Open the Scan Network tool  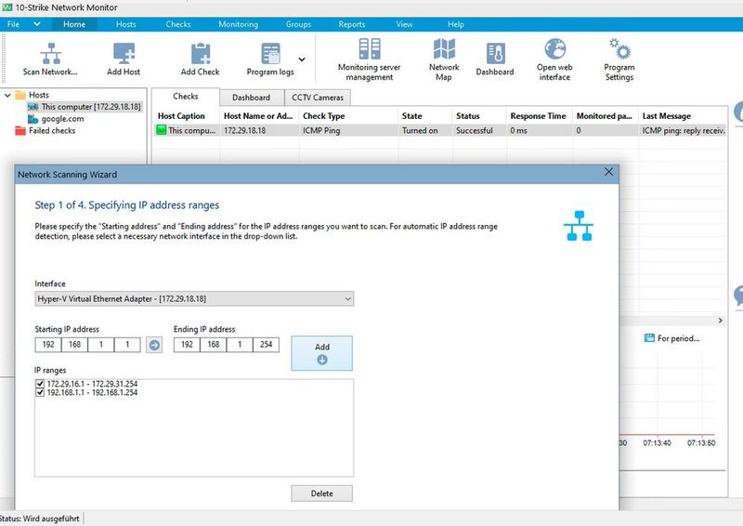(50, 59)
